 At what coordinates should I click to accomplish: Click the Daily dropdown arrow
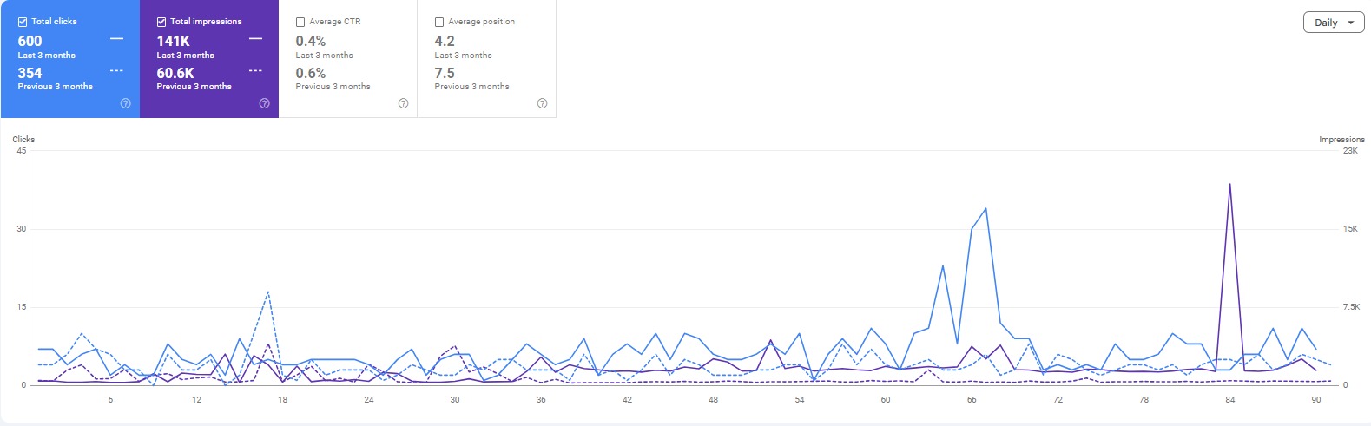(x=1351, y=23)
